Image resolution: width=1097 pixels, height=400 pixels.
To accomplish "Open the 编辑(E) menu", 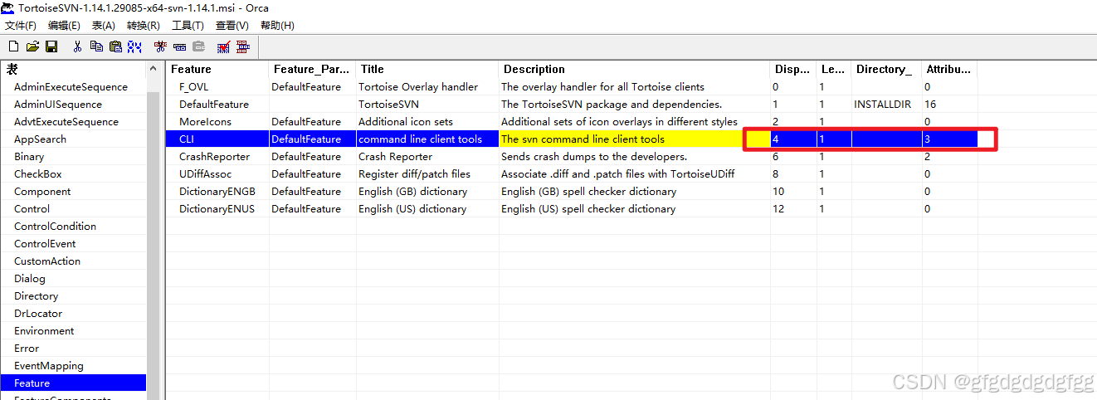I will 64,26.
